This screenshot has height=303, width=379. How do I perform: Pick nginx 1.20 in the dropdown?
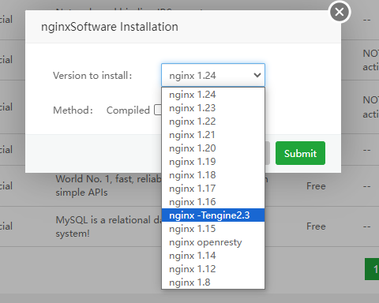(x=213, y=148)
